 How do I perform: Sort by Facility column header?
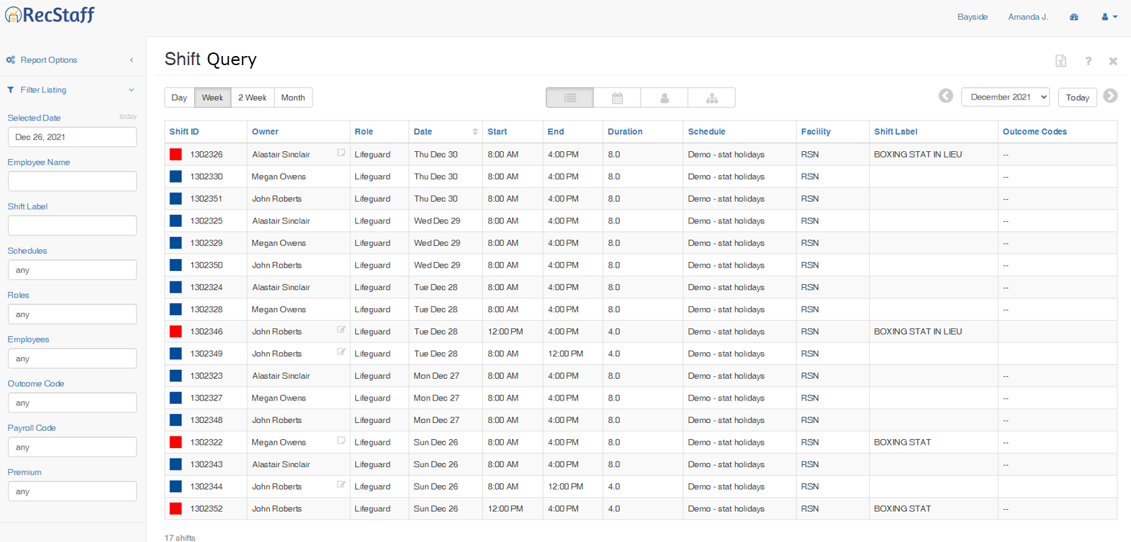coord(816,132)
